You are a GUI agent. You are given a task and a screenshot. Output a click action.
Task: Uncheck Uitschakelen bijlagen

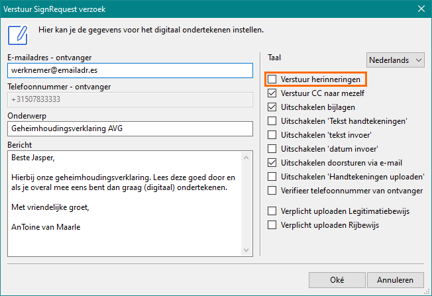[x=272, y=107]
